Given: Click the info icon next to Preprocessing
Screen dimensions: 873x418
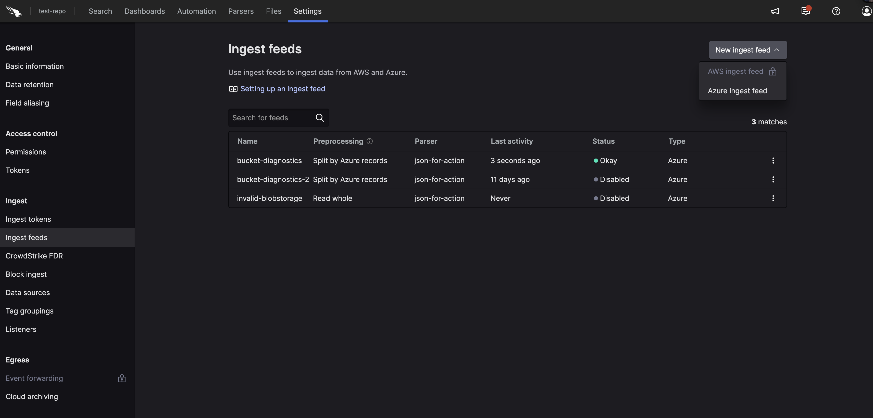Looking at the screenshot, I should point(369,141).
